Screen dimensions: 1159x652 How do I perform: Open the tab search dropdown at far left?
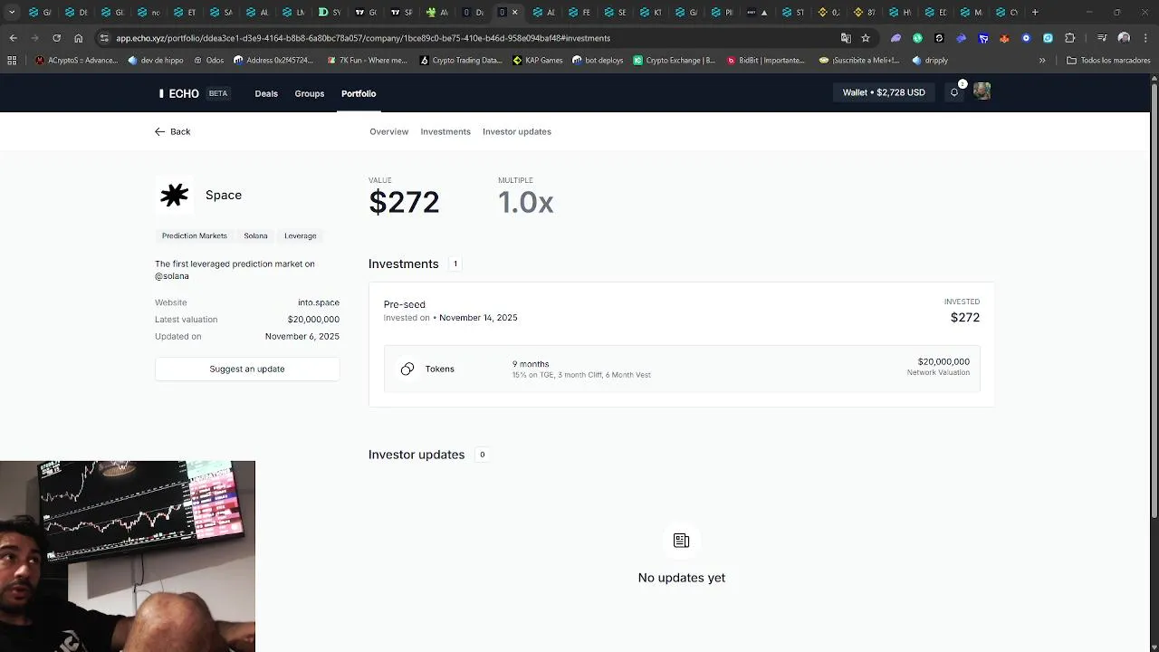coord(11,12)
